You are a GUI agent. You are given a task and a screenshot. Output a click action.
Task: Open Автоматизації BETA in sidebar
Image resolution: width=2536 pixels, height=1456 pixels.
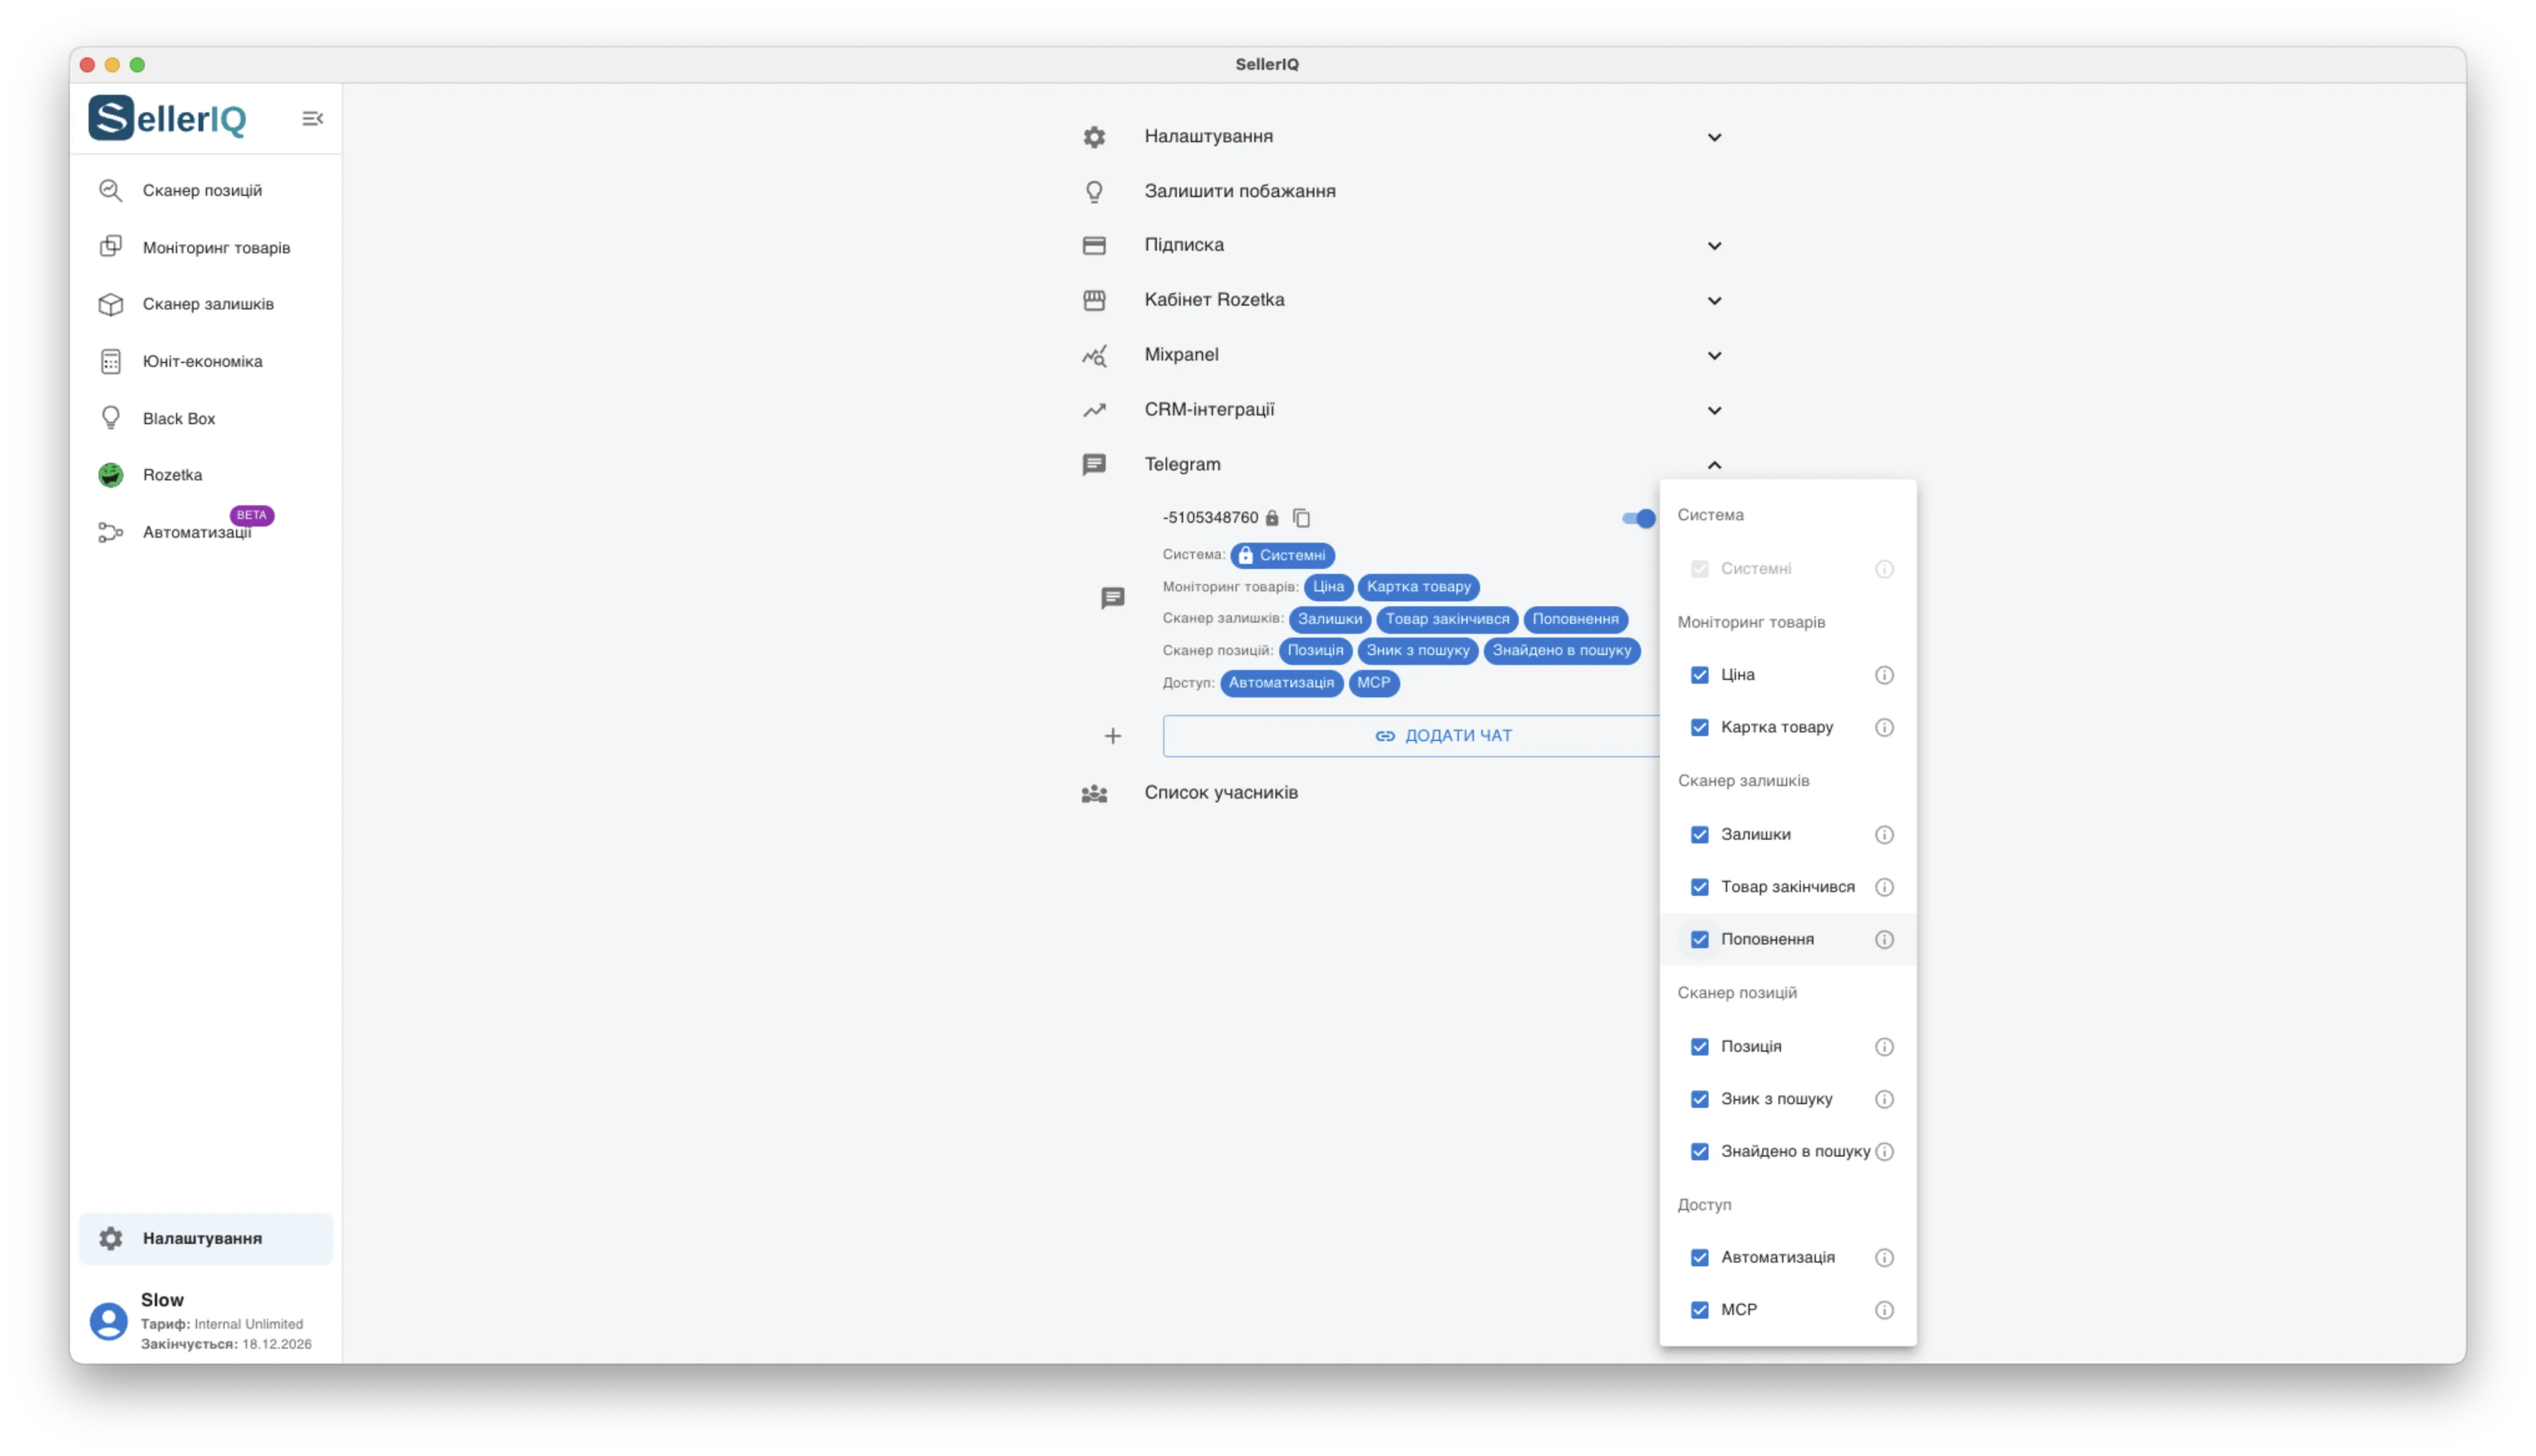(x=205, y=532)
